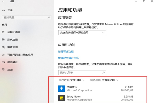155x103 pixels.
Task: Focus the 搜索此列表 search field
Action: [x=82, y=73]
